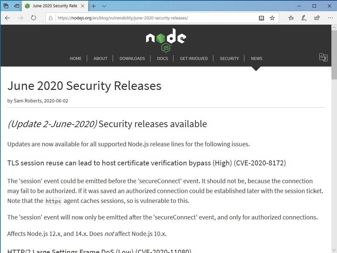This screenshot has height=253, width=337.
Task: Toggle reading view book icon
Action: (261, 18)
